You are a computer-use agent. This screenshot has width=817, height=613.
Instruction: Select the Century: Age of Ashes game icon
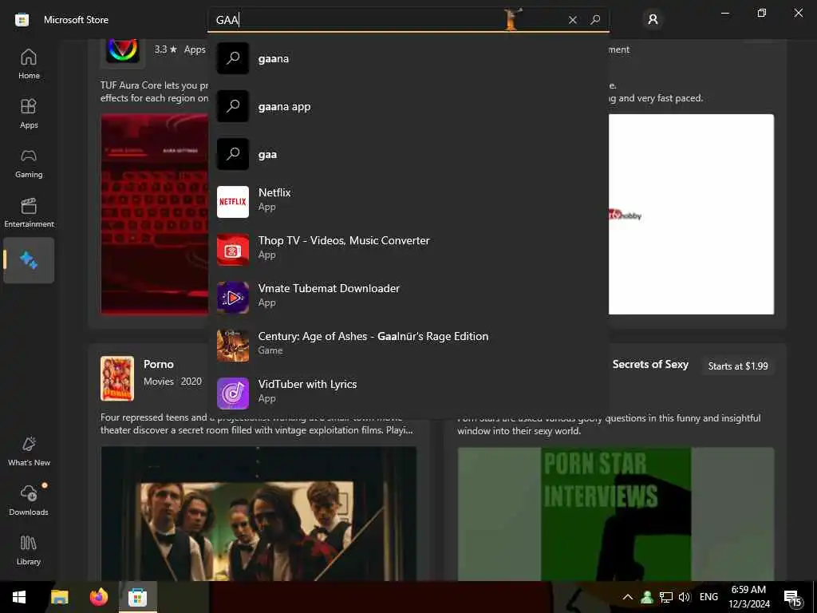(x=233, y=346)
